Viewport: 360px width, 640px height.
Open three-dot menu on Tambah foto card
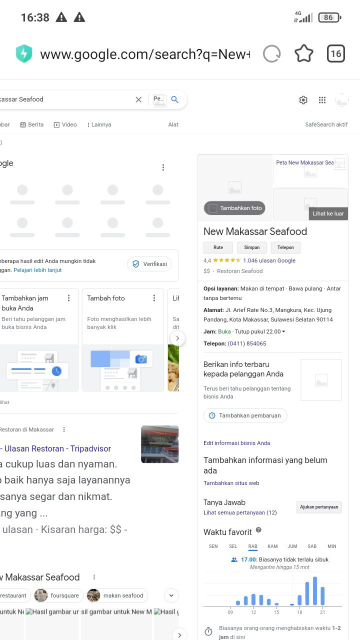click(154, 298)
